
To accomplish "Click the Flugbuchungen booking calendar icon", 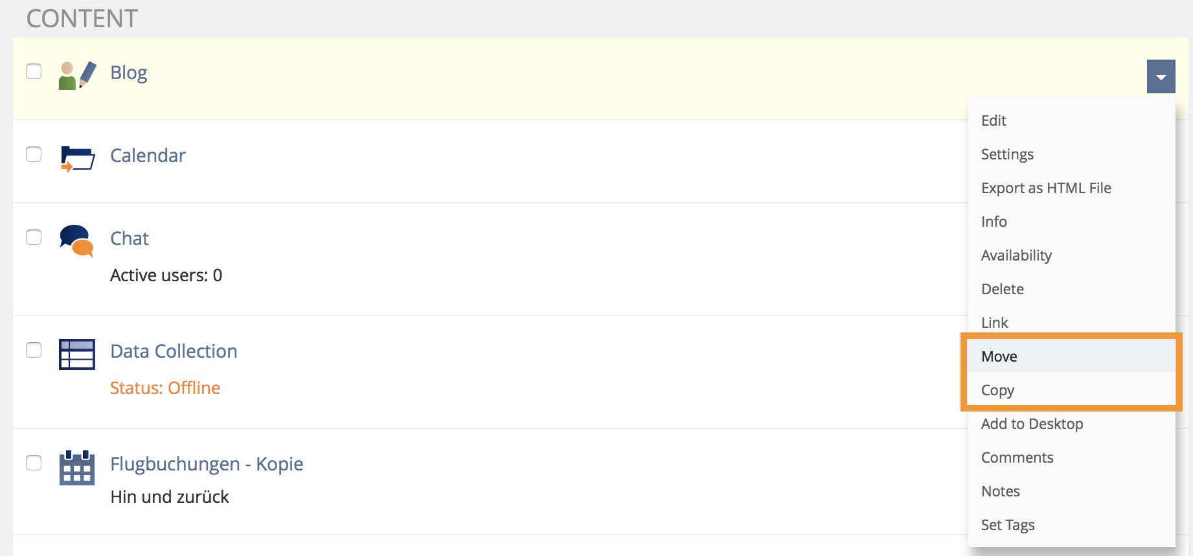I will tap(77, 468).
